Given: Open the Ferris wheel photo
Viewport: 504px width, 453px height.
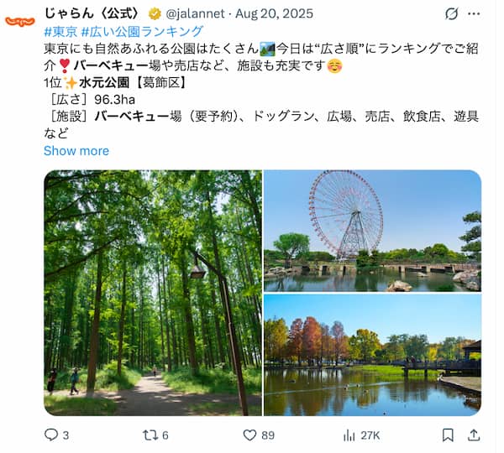Looking at the screenshot, I should pos(372,231).
